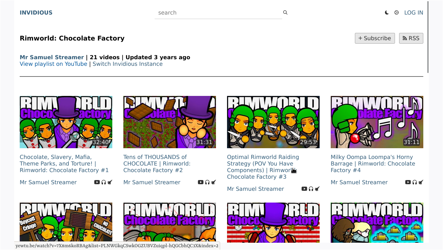Open audio mode for Chocolate Factory #4
The width and height of the screenshot is (443, 250).
(415, 182)
